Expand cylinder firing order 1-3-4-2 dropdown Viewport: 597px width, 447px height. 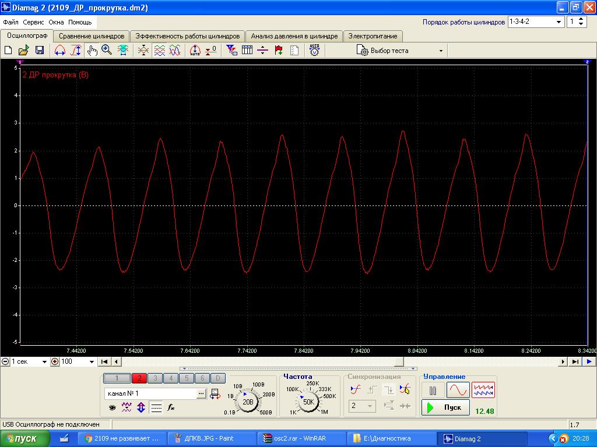pos(559,22)
